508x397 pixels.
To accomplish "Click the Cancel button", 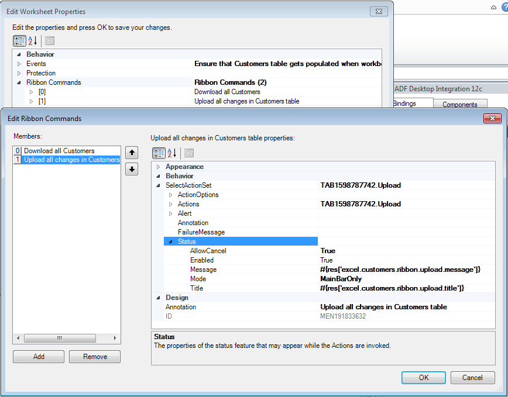I will click(472, 378).
